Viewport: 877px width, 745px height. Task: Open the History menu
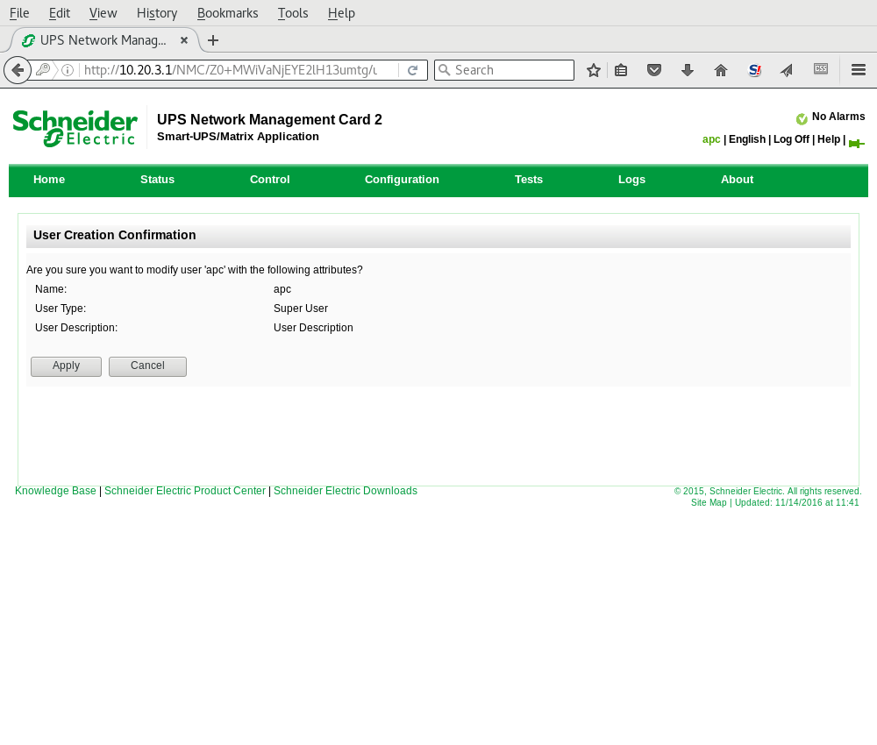(x=157, y=13)
